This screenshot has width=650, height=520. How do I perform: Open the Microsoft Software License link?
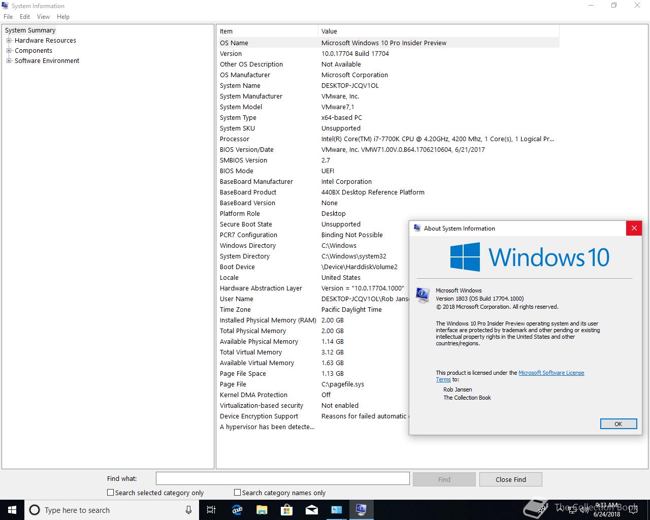tap(551, 373)
